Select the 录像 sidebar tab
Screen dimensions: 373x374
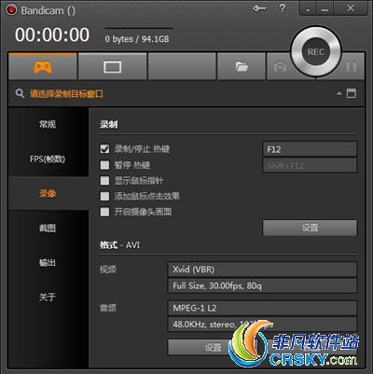(x=48, y=194)
